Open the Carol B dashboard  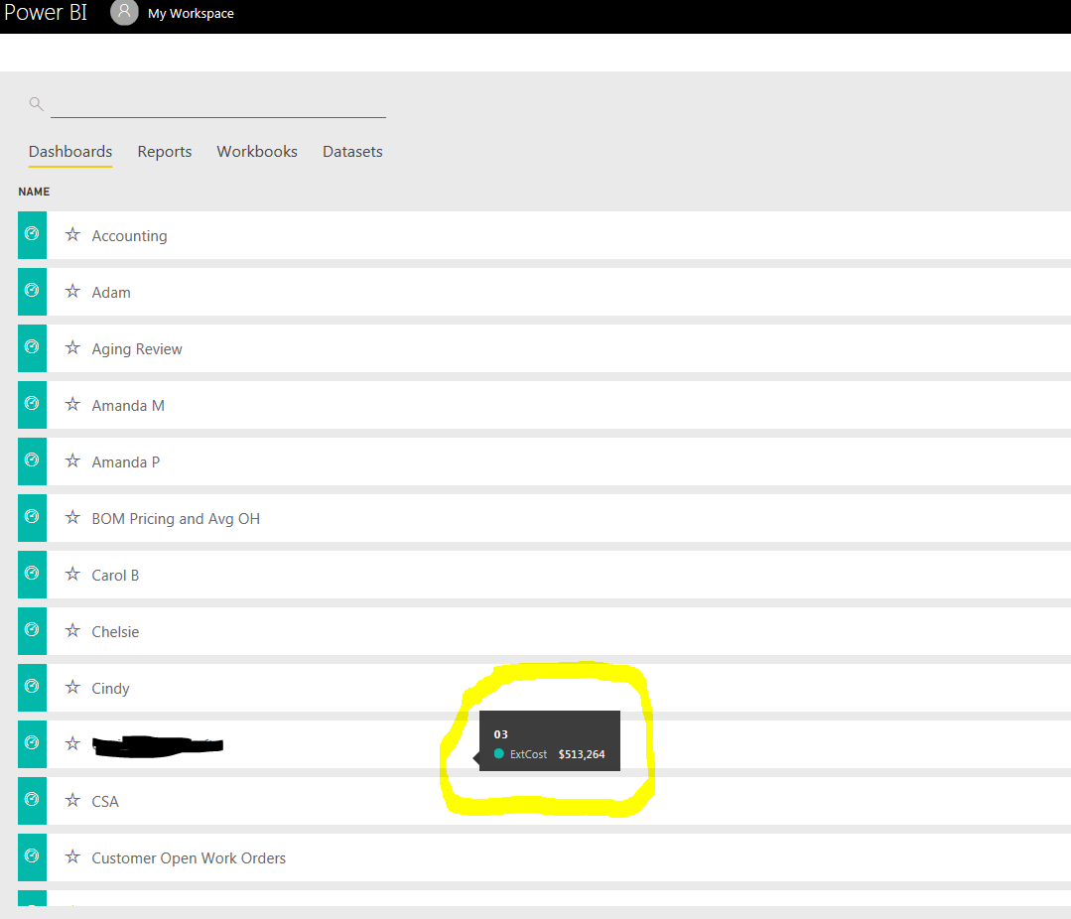pos(115,576)
